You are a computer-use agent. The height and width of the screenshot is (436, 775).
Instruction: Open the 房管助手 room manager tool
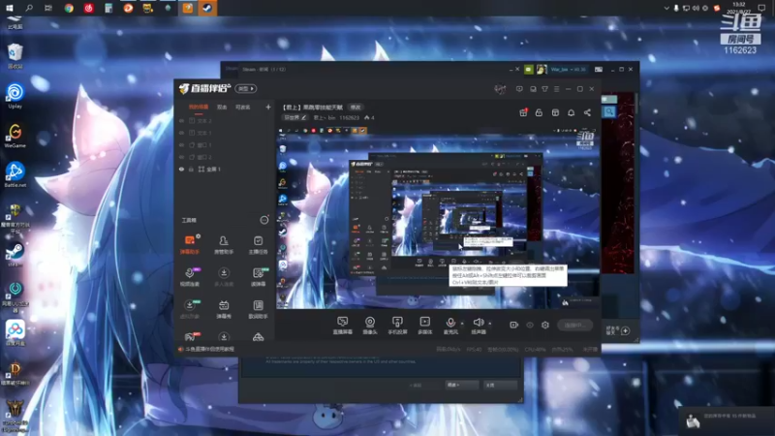coord(224,245)
